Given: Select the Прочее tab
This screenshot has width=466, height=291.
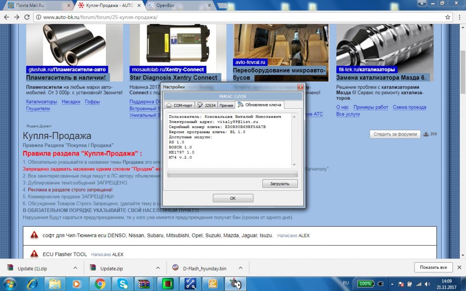Looking at the screenshot, I should point(226,105).
